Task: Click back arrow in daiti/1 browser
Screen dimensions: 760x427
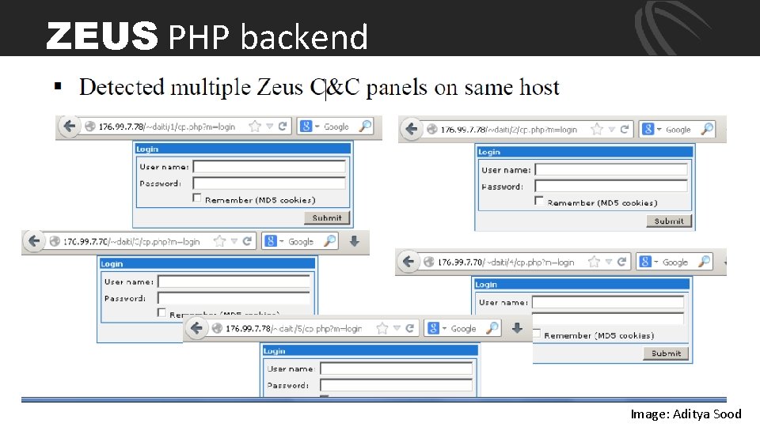Action: (x=70, y=127)
